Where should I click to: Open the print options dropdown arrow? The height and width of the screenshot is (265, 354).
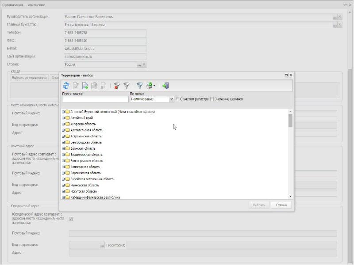(154, 86)
